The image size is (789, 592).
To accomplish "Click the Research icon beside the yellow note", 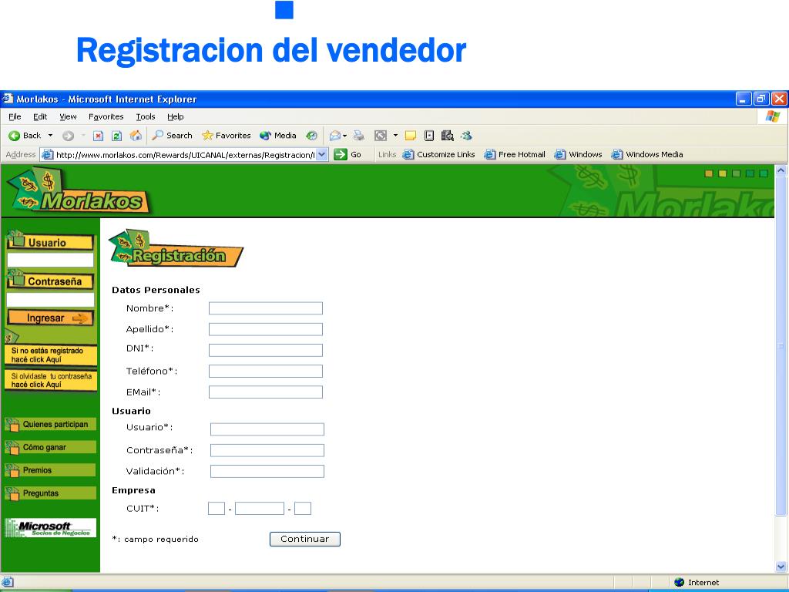I will (x=428, y=136).
